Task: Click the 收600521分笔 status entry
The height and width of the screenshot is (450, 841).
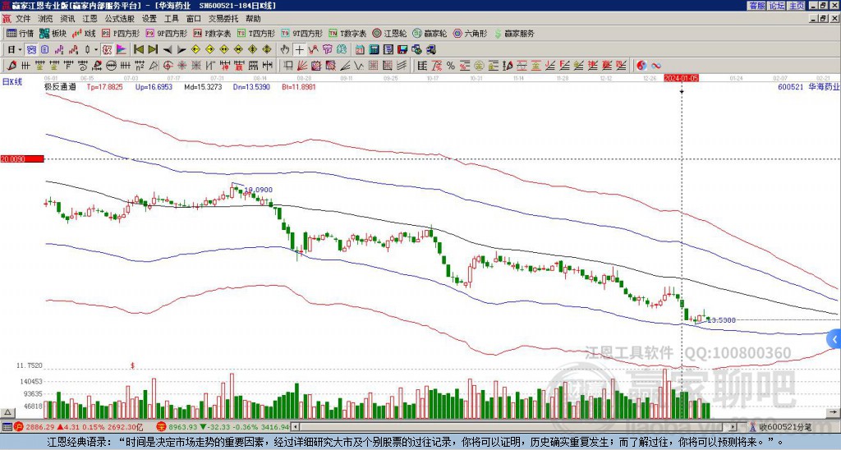Action: point(785,427)
